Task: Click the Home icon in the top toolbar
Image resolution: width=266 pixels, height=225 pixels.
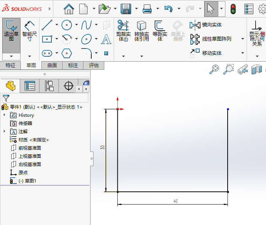Action: point(69,9)
